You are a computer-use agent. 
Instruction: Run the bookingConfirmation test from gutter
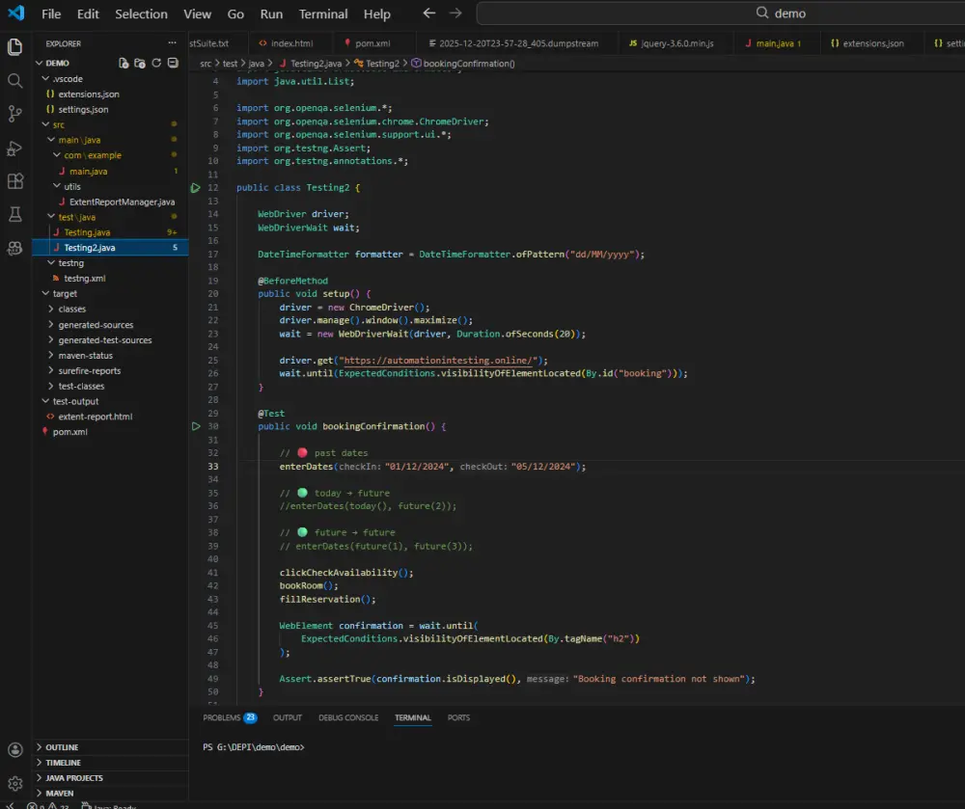click(196, 426)
